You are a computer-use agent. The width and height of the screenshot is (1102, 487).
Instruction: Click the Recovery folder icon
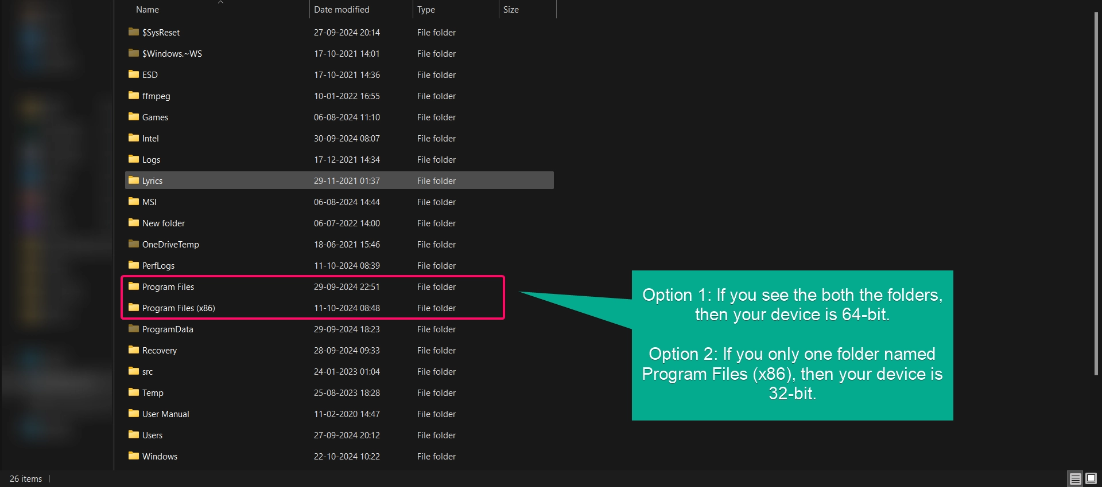coord(134,349)
